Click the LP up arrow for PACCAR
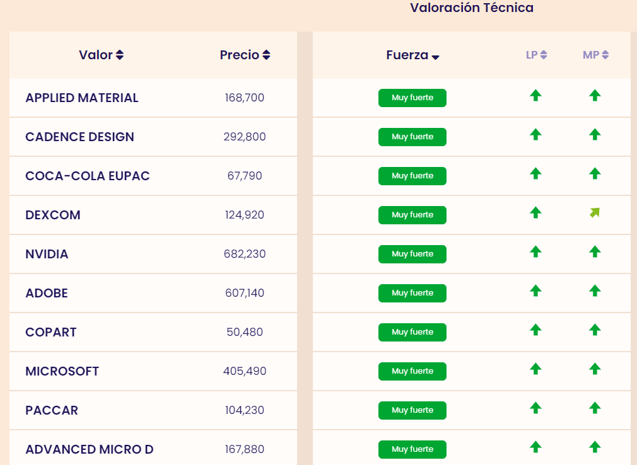This screenshot has height=465, width=637. coord(535,408)
